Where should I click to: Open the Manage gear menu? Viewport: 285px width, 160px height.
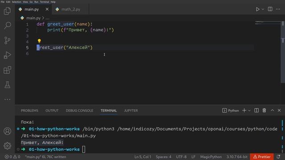coord(7,146)
